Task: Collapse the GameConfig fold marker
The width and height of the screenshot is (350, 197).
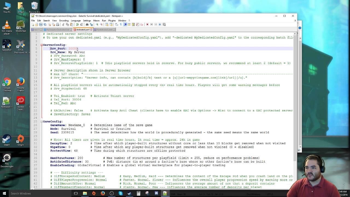Action: [42, 121]
